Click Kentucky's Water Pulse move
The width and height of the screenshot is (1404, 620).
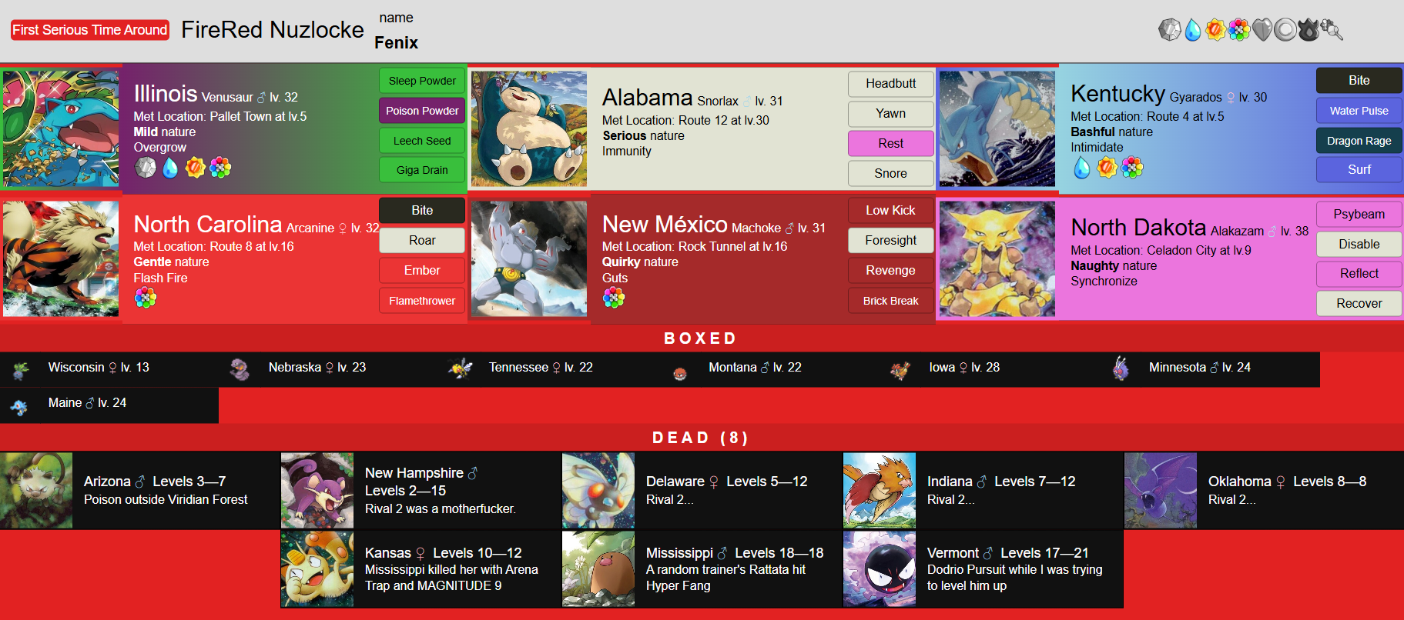(x=1359, y=111)
